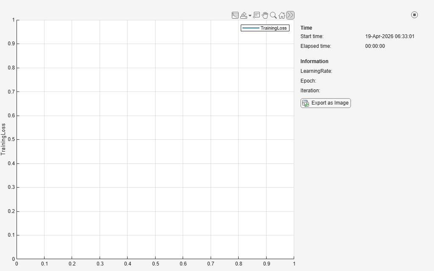
Task: Toggle the log scale y-axis icon
Action: (x=235, y=15)
